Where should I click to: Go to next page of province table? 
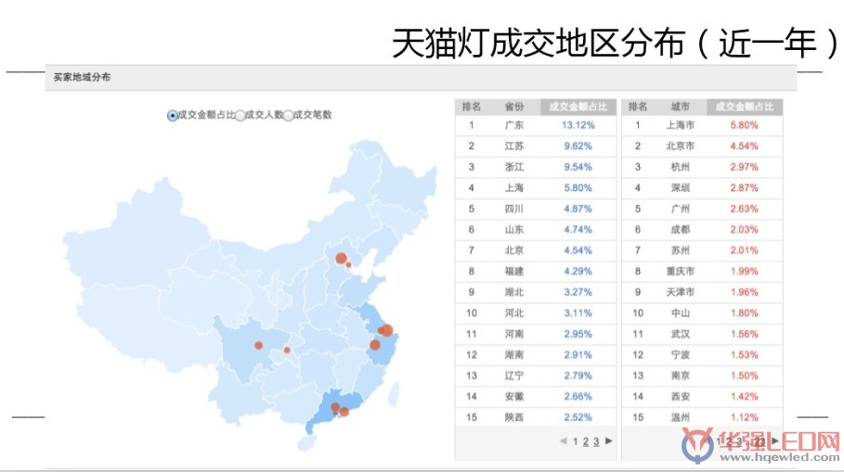tap(609, 440)
